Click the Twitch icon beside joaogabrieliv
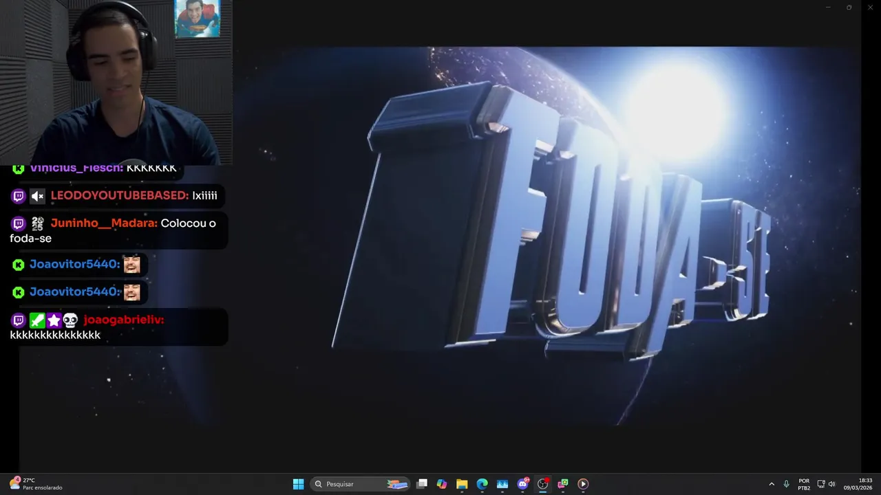881x495 pixels. click(19, 320)
